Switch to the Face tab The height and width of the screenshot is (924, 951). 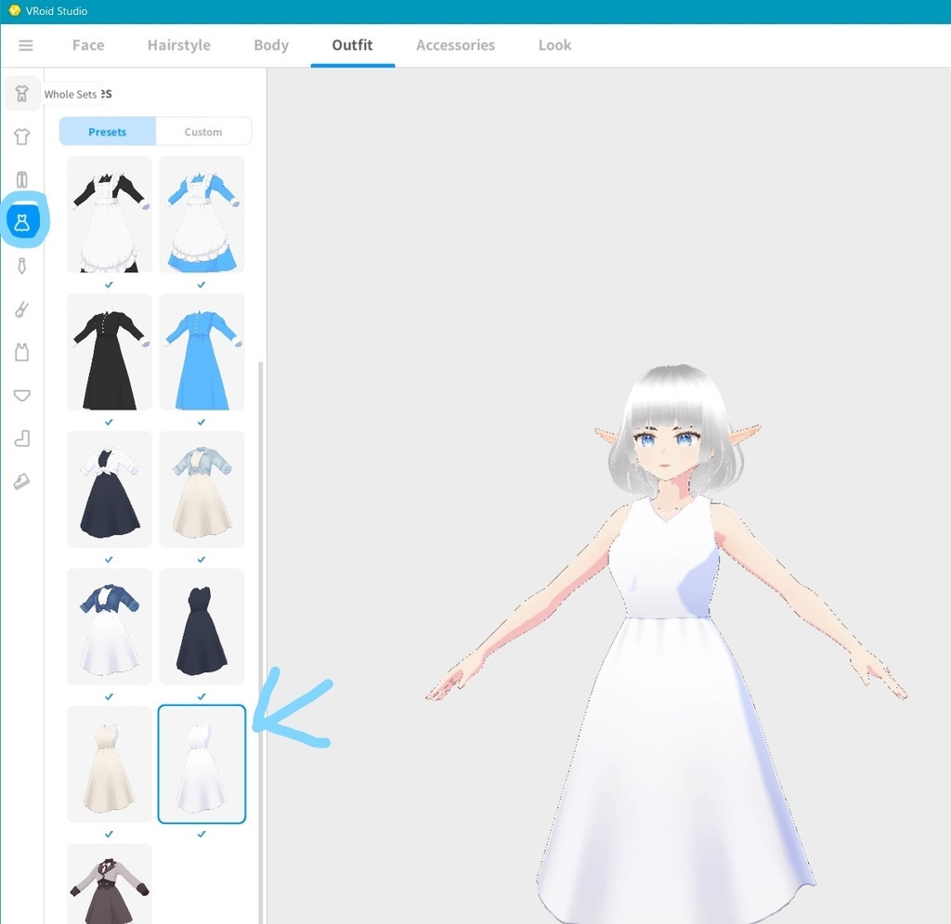coord(88,45)
